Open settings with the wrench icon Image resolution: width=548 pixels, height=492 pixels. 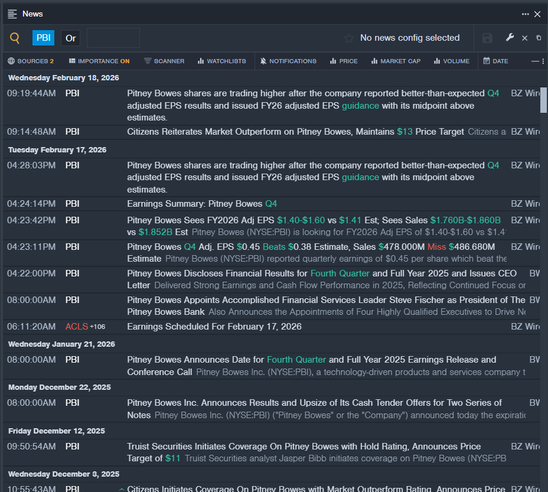(x=510, y=38)
